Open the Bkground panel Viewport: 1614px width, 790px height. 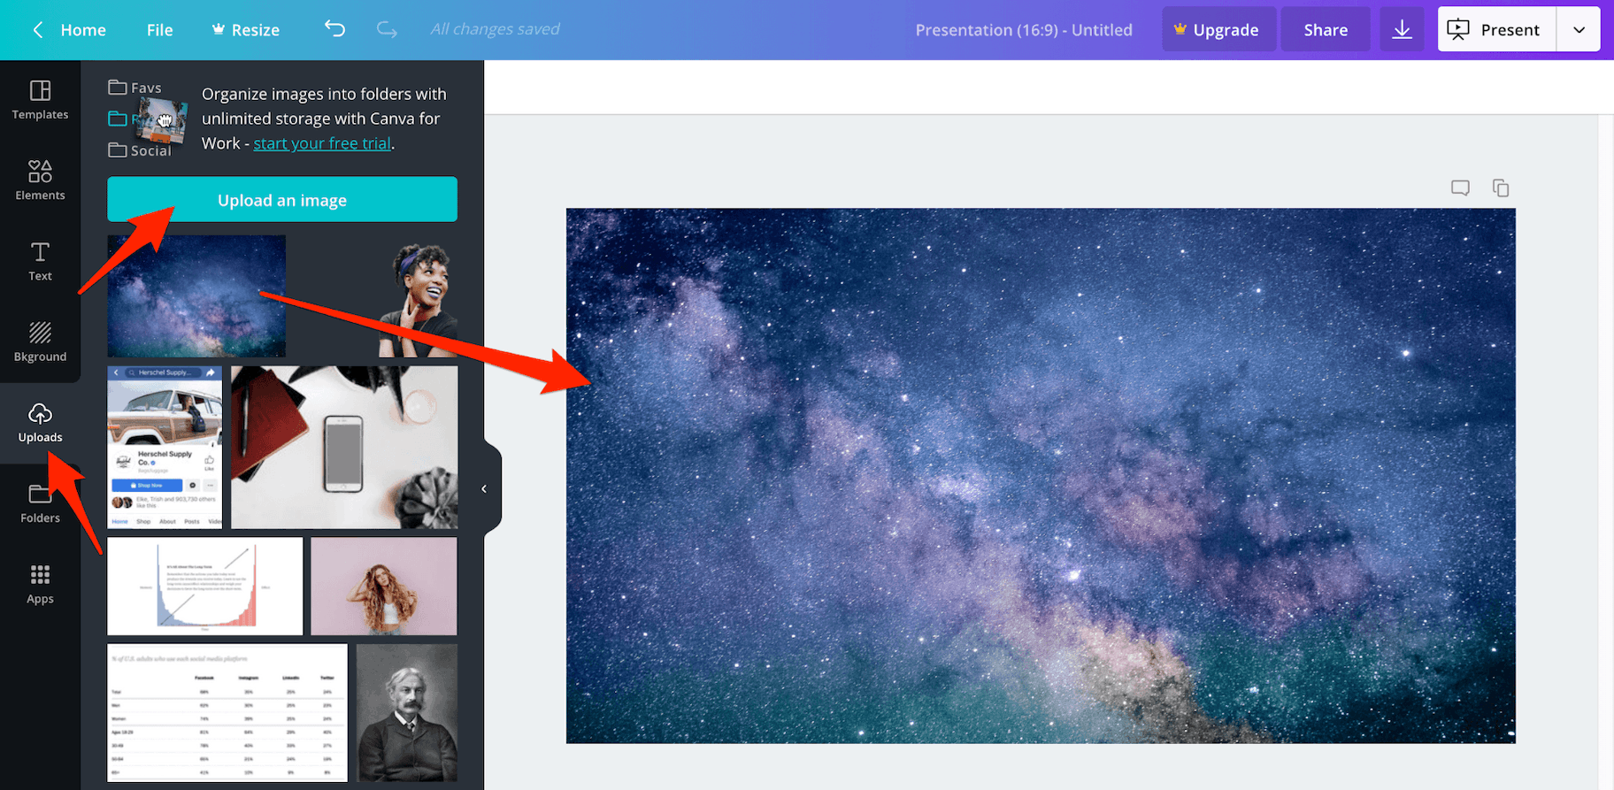pos(40,342)
